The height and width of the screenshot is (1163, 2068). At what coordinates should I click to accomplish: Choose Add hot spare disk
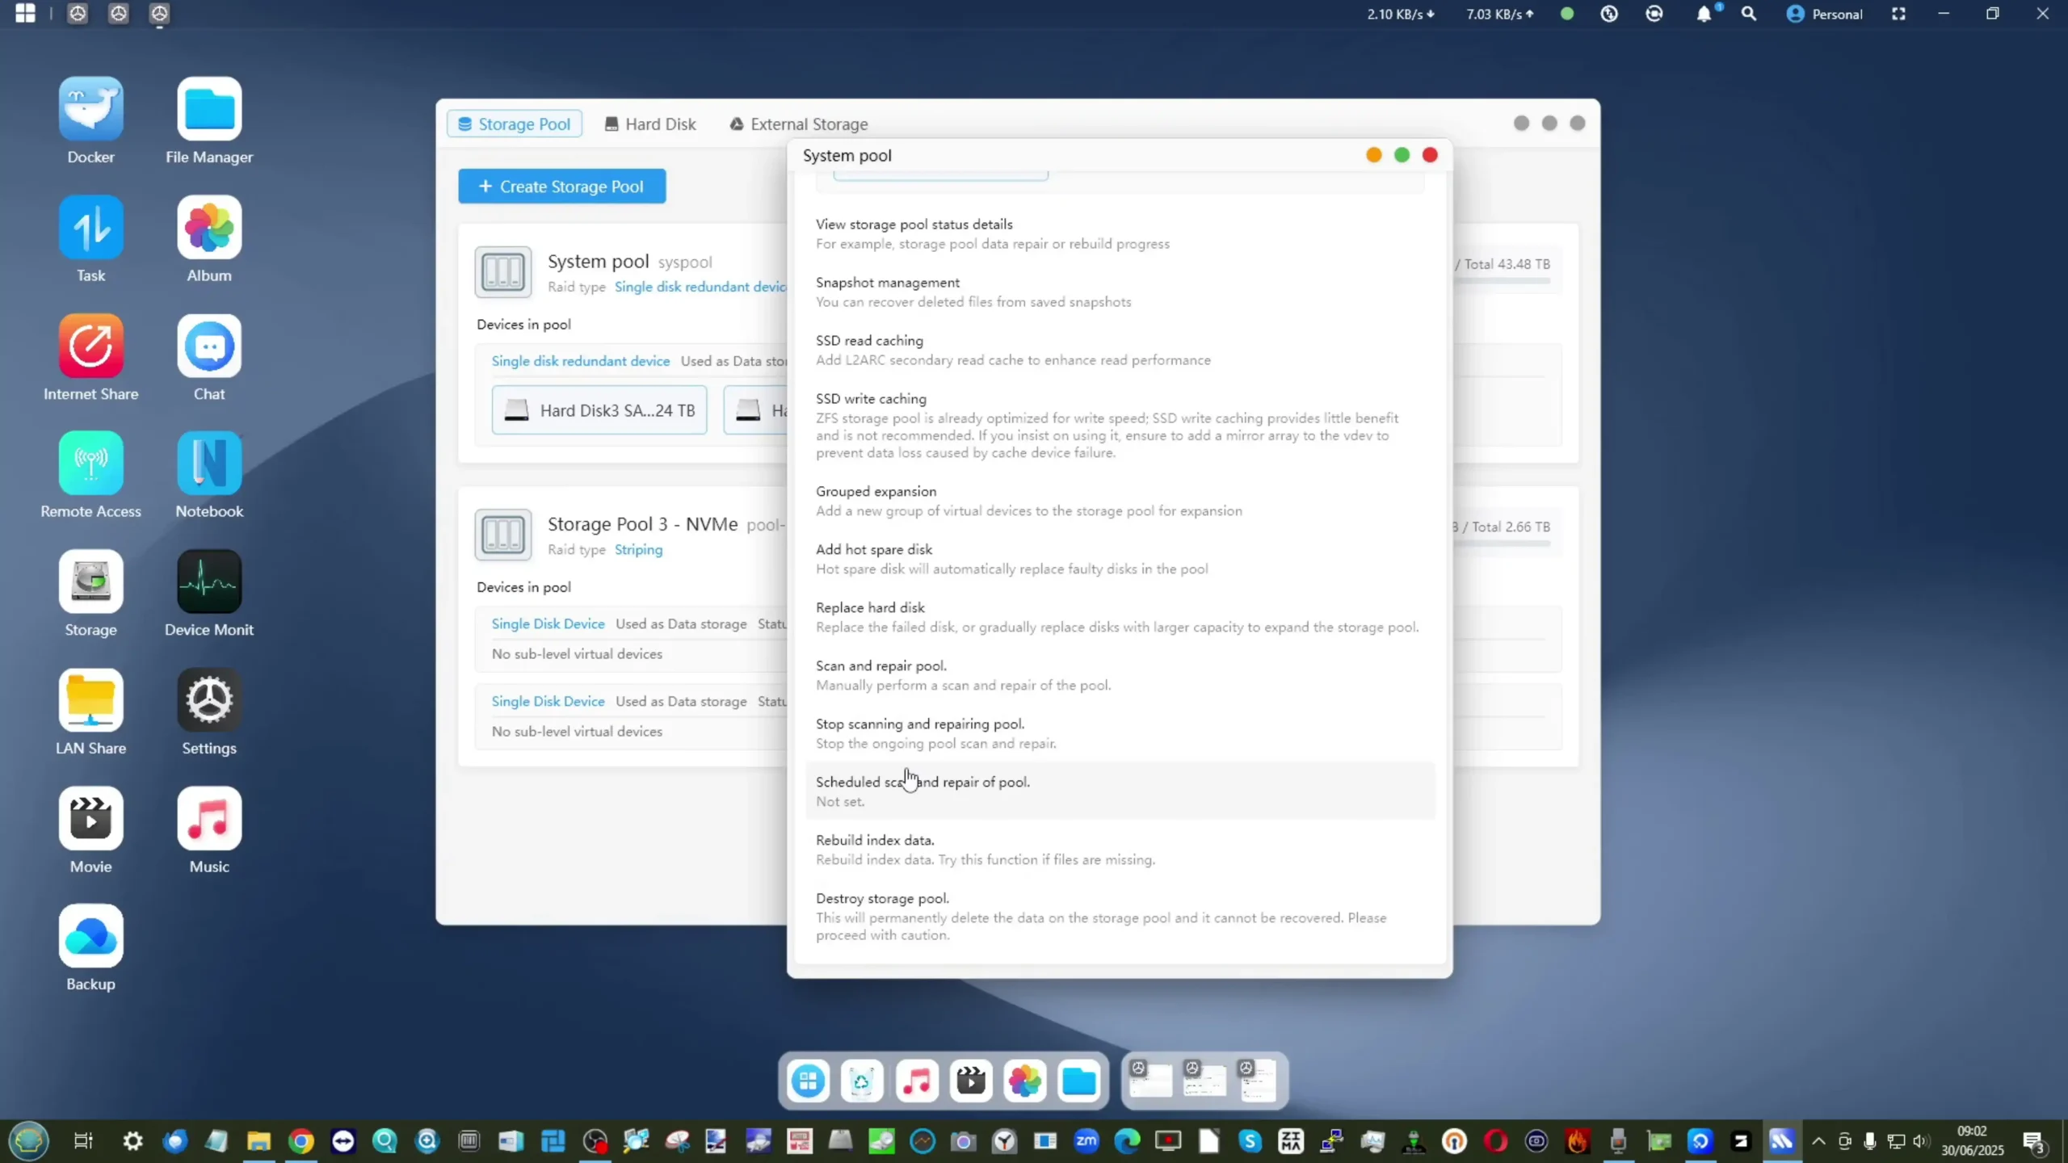[x=1119, y=559]
